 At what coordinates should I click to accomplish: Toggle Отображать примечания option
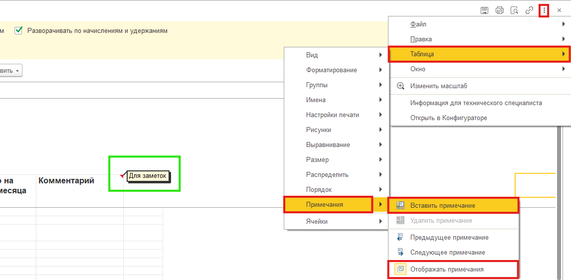(453, 270)
